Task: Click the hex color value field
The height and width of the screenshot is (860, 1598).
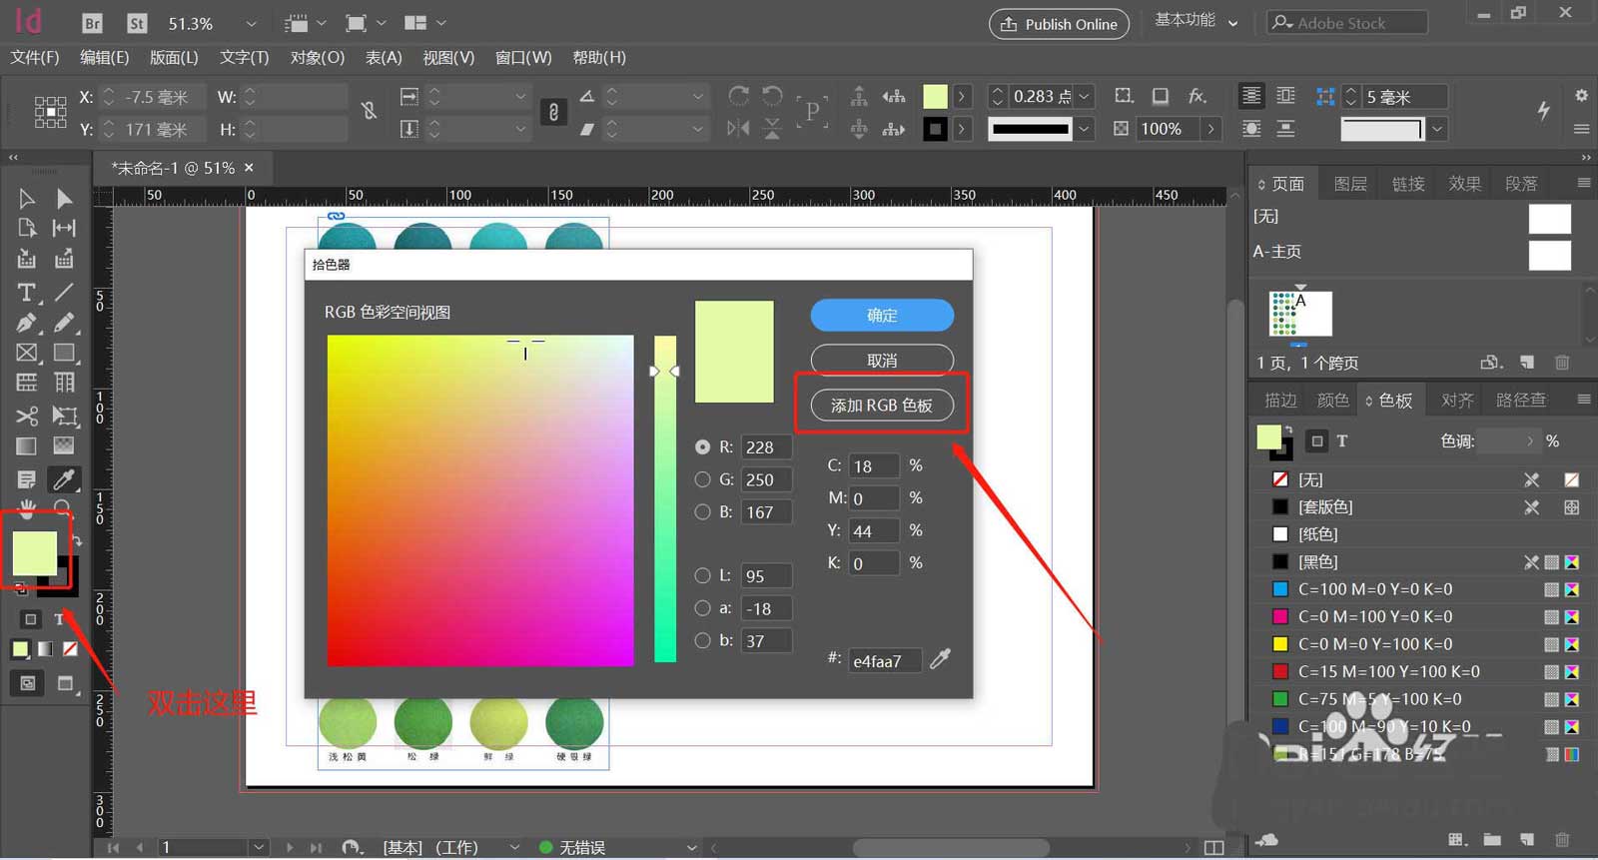Action: (884, 660)
